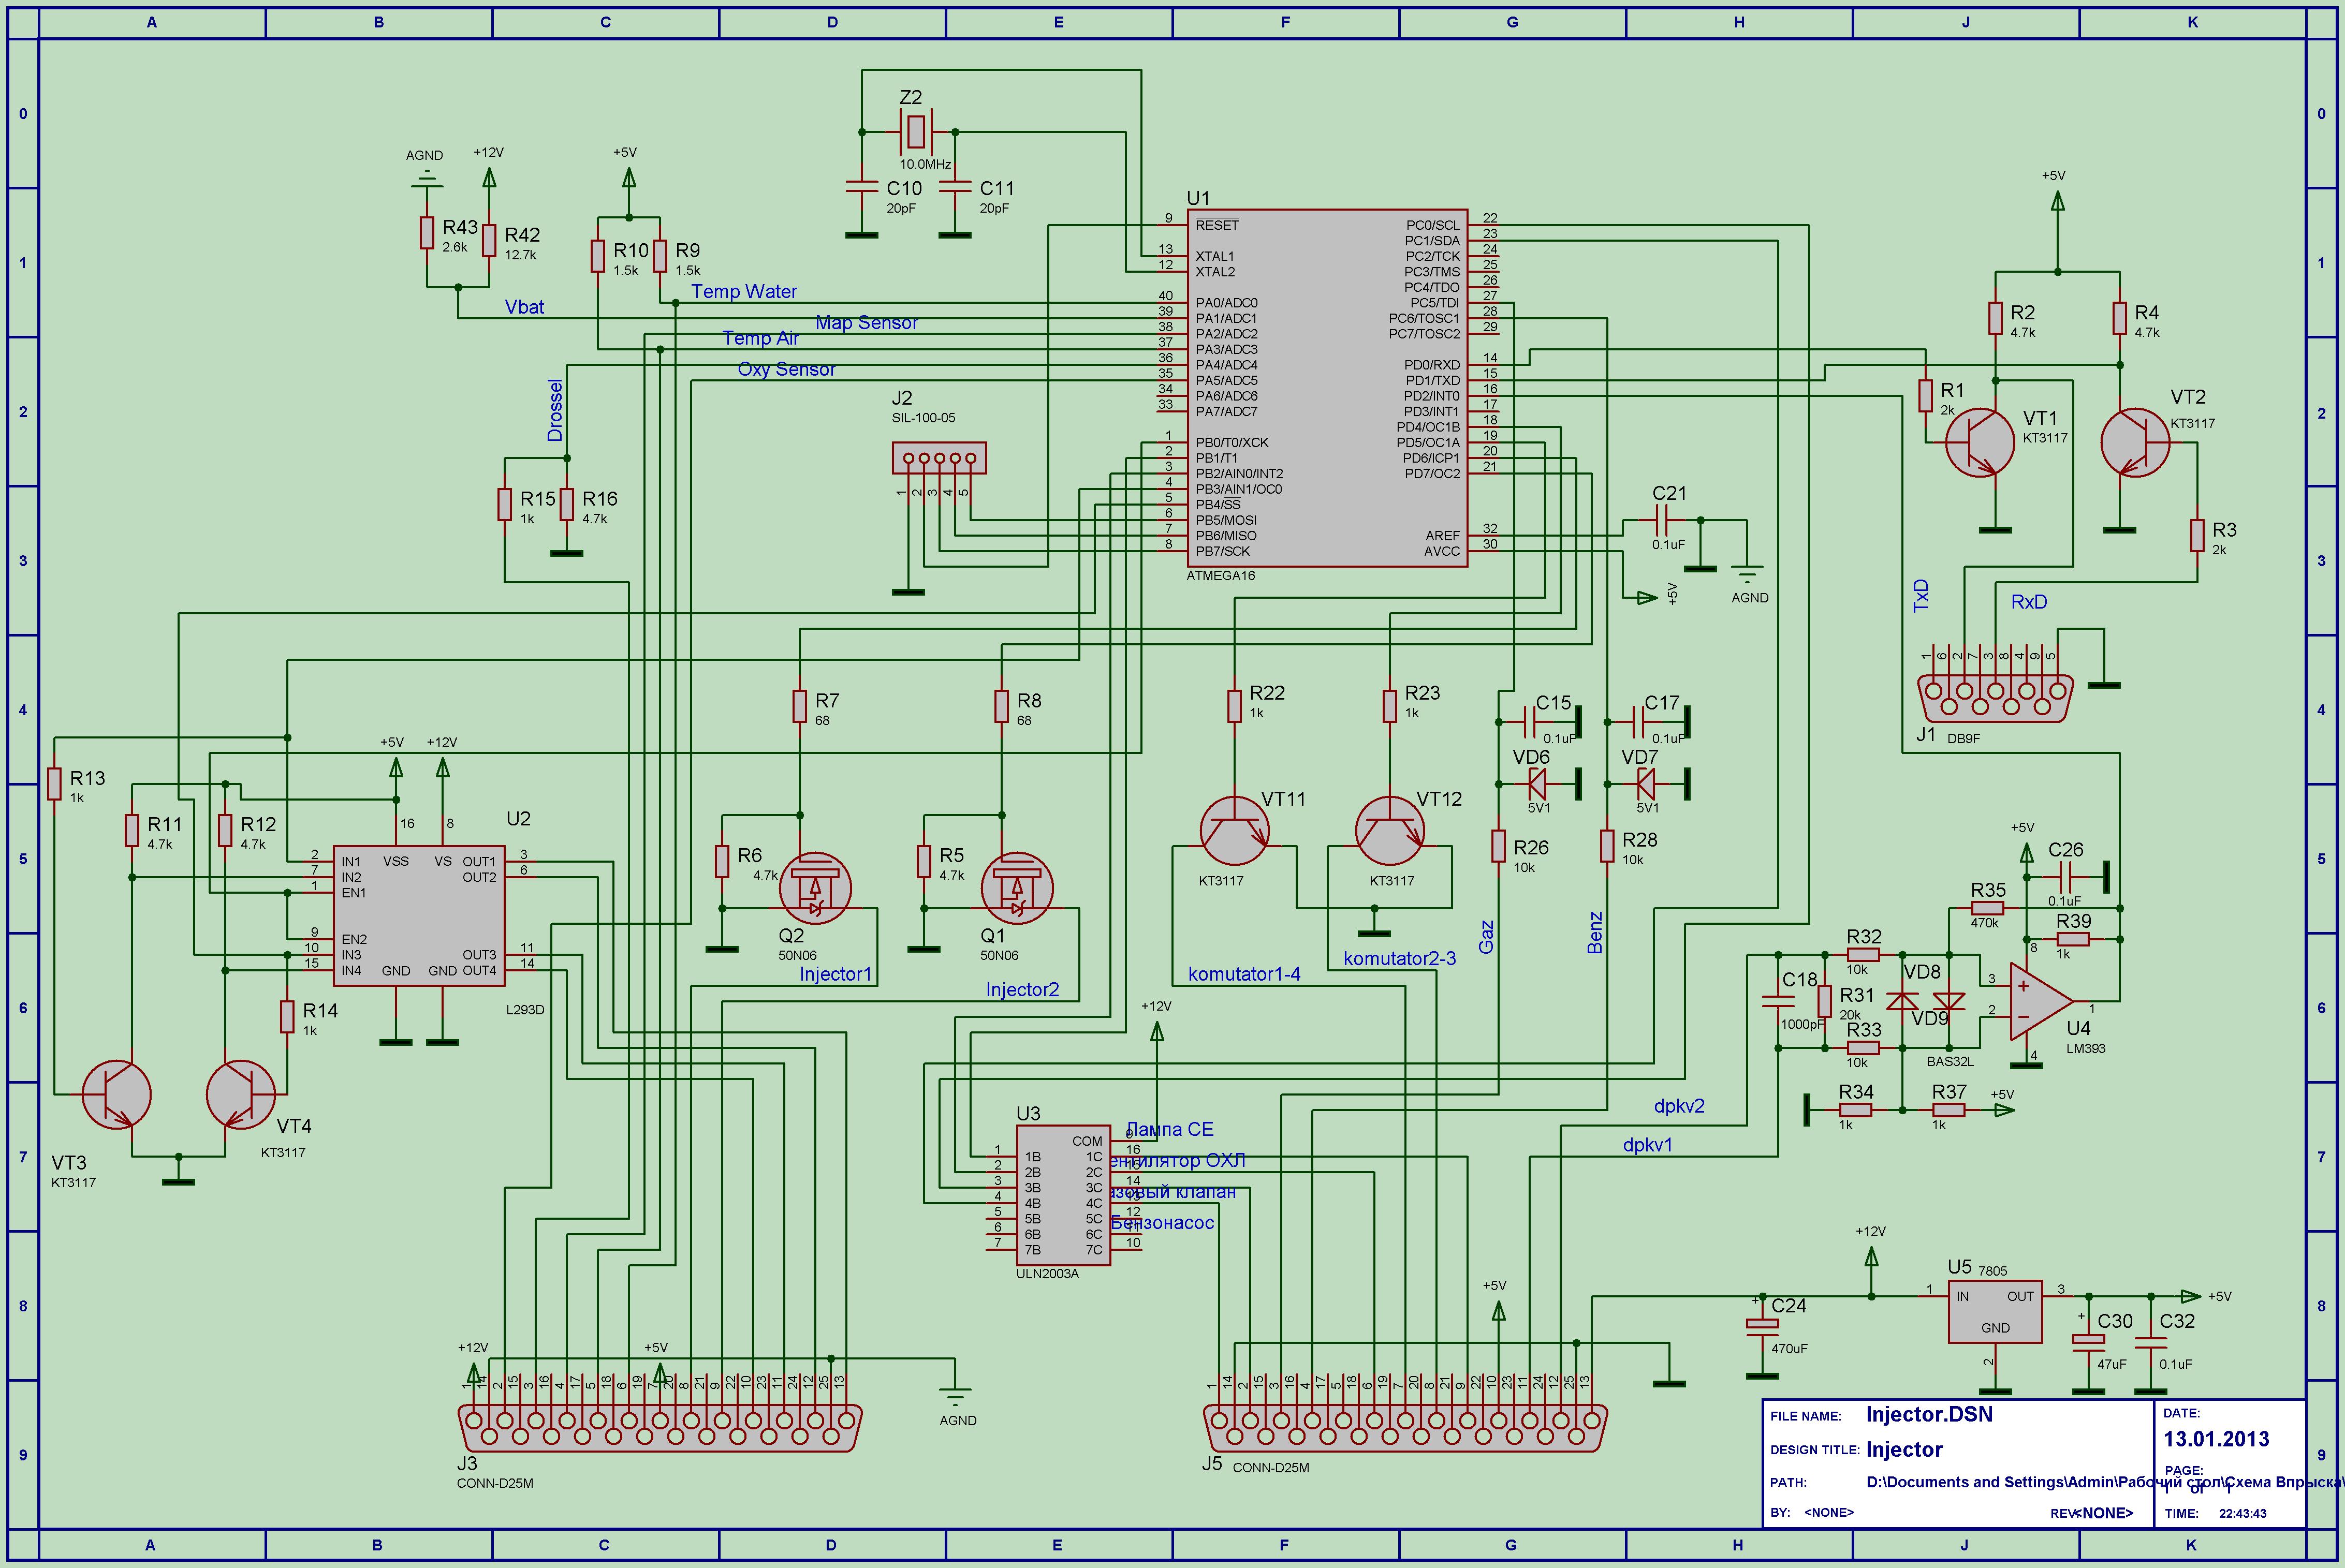This screenshot has height=1568, width=2345.
Task: Click the J1 DB9F connector symbol
Action: click(1995, 698)
